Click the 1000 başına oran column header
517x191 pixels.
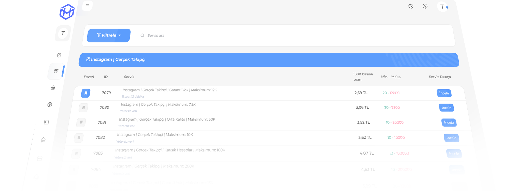pyautogui.click(x=363, y=77)
